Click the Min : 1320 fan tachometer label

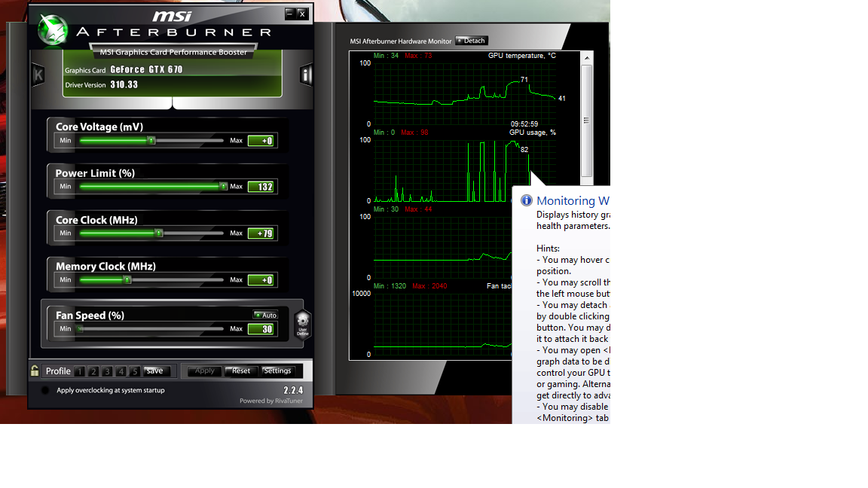point(390,286)
